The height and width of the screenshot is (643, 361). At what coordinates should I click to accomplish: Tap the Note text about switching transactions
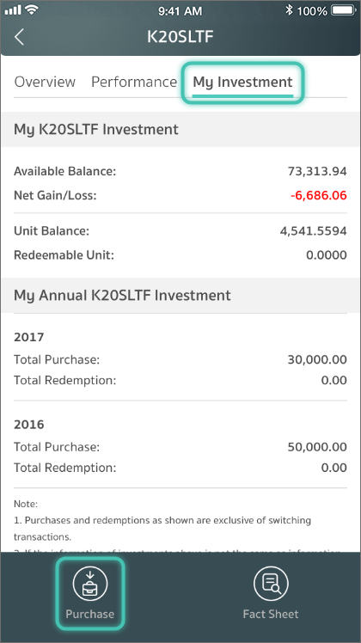pos(162,528)
